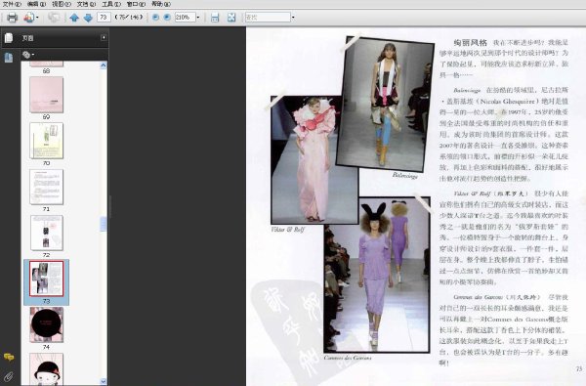The width and height of the screenshot is (586, 386).
Task: Click the fit full page icon
Action: click(231, 18)
